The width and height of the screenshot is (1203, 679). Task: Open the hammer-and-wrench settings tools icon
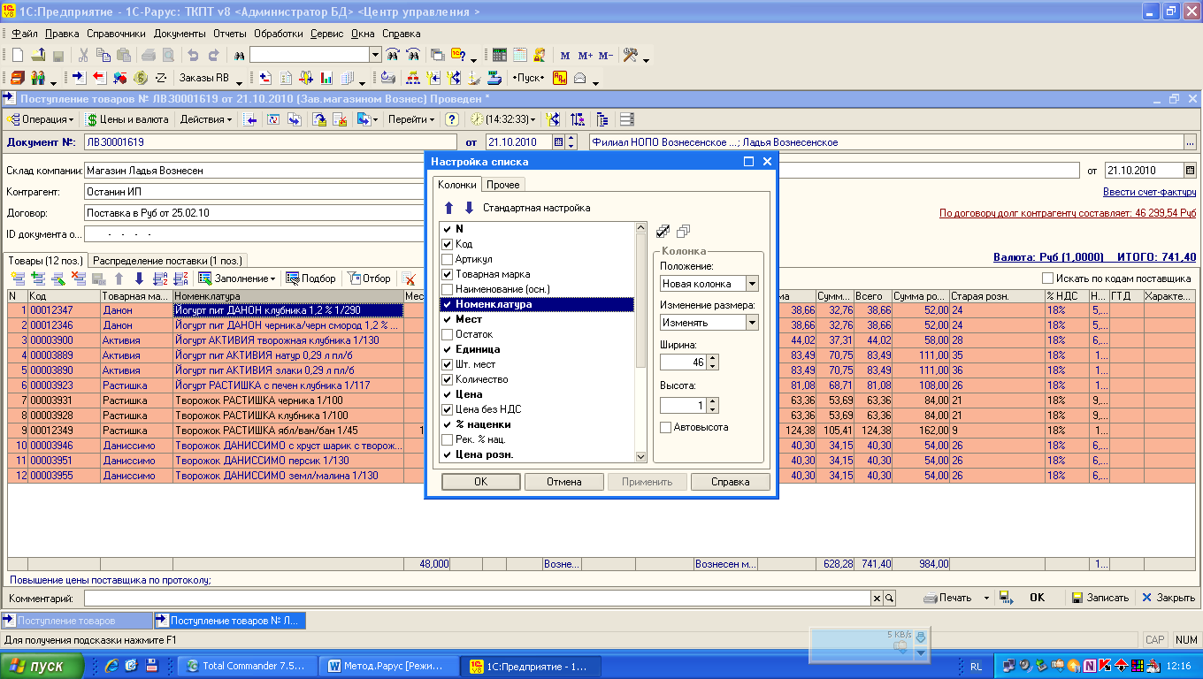631,55
